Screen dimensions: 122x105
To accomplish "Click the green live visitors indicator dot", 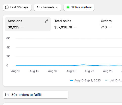I will 68,7.
